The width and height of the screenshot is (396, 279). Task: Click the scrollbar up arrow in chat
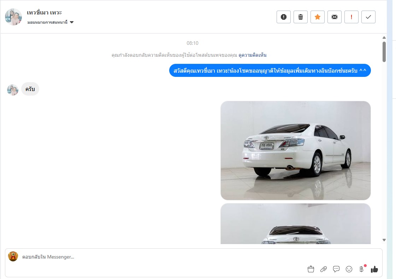coord(384,37)
